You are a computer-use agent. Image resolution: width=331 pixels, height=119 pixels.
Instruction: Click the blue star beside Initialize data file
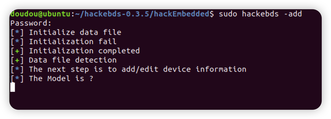click(x=17, y=33)
